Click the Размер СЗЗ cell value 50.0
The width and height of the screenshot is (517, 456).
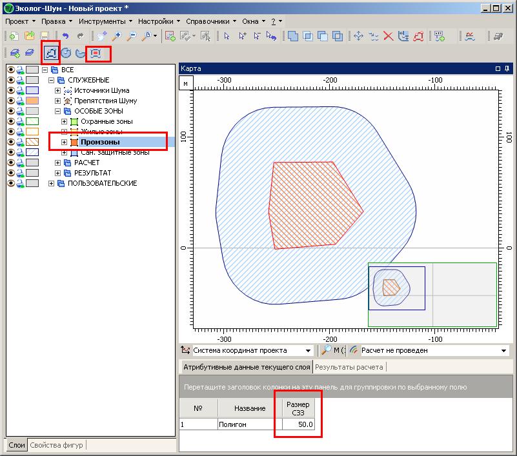pos(298,424)
